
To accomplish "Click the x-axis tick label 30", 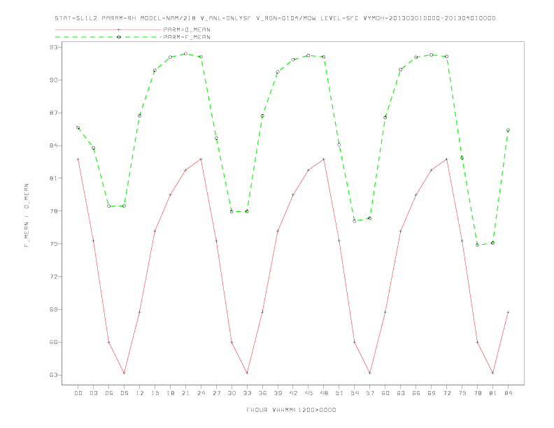I will point(232,393).
